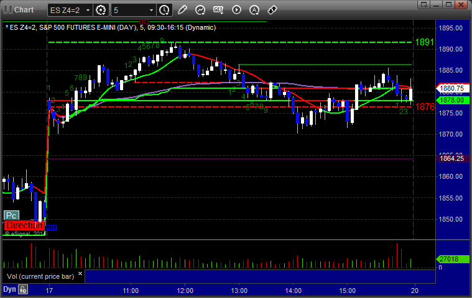This screenshot has height=298, width=472.
Task: Click the Pc button on chart
Action: click(x=11, y=215)
